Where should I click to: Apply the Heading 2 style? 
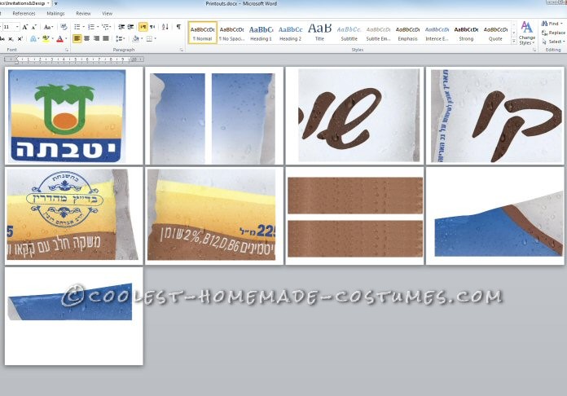coord(290,33)
